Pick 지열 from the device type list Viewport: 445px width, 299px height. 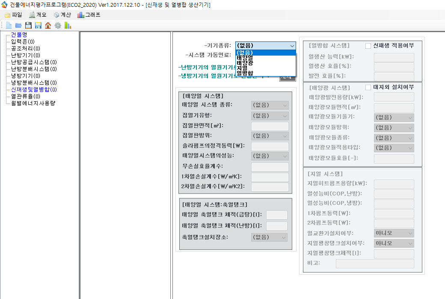pos(242,68)
